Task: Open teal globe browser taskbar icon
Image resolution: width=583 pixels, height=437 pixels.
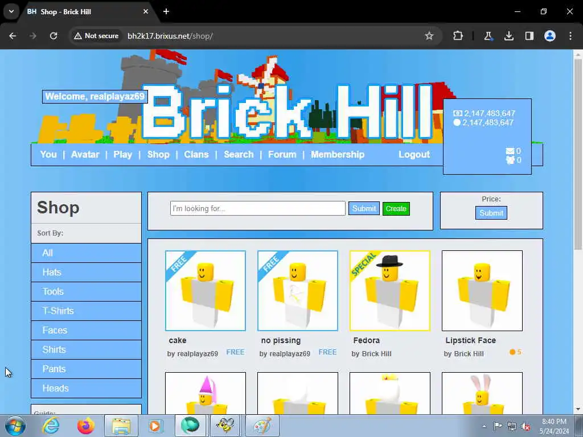Action: point(190,426)
